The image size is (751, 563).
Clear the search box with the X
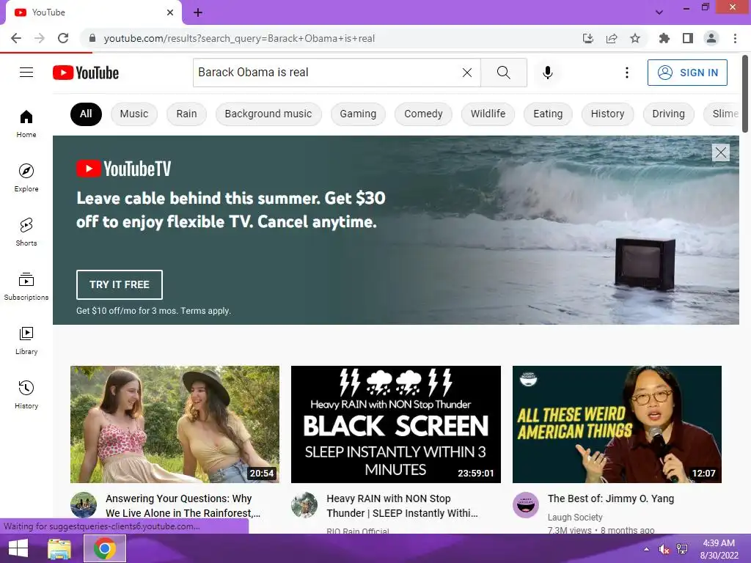[467, 73]
